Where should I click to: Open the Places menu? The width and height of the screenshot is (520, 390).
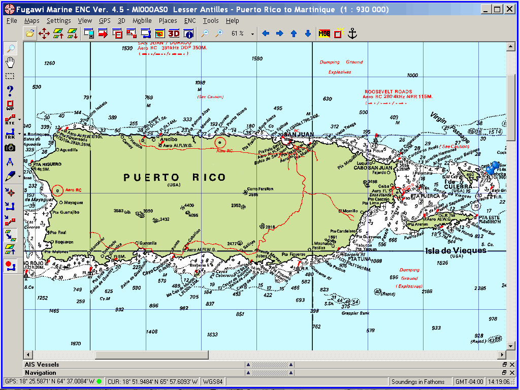click(168, 20)
